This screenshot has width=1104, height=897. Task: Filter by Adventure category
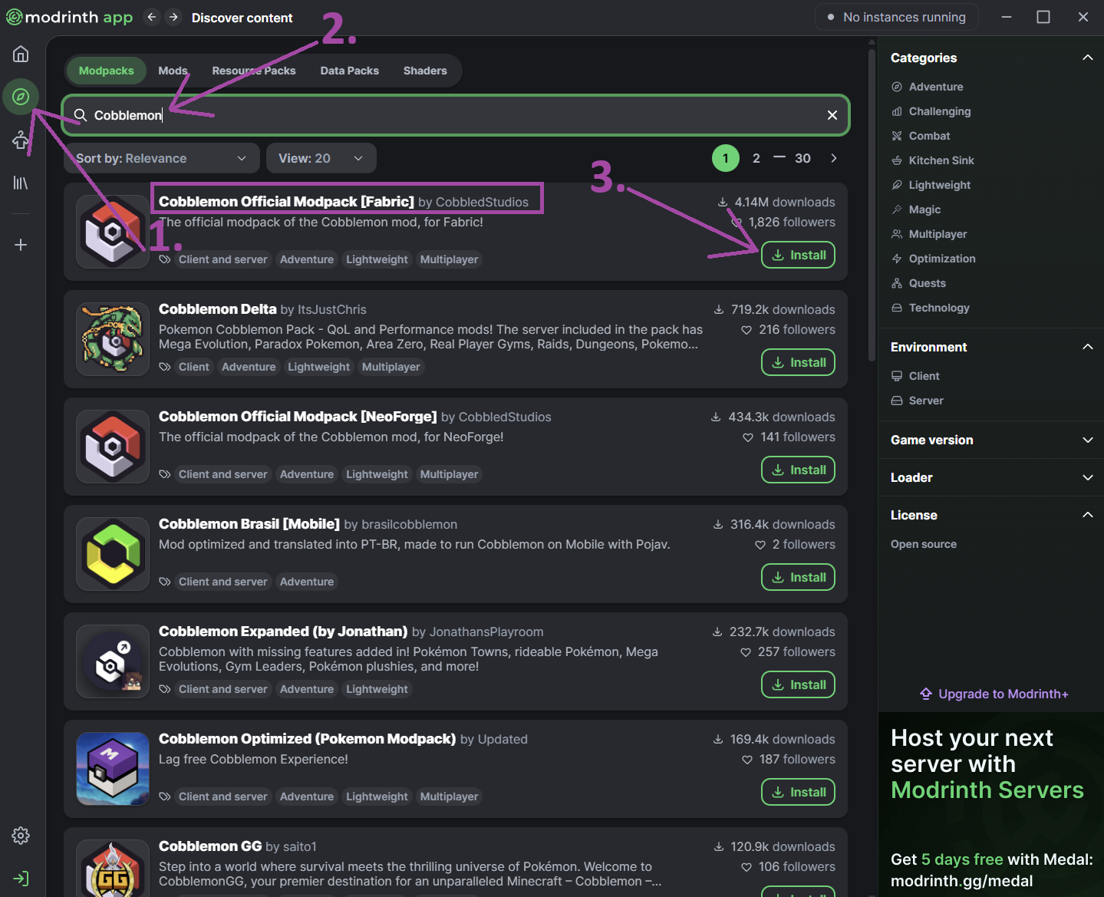coord(935,87)
